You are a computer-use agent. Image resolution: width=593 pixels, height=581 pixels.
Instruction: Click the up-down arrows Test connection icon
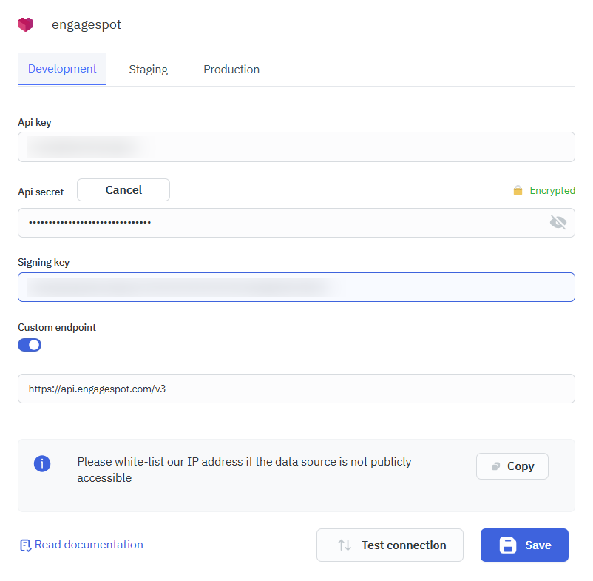point(345,545)
